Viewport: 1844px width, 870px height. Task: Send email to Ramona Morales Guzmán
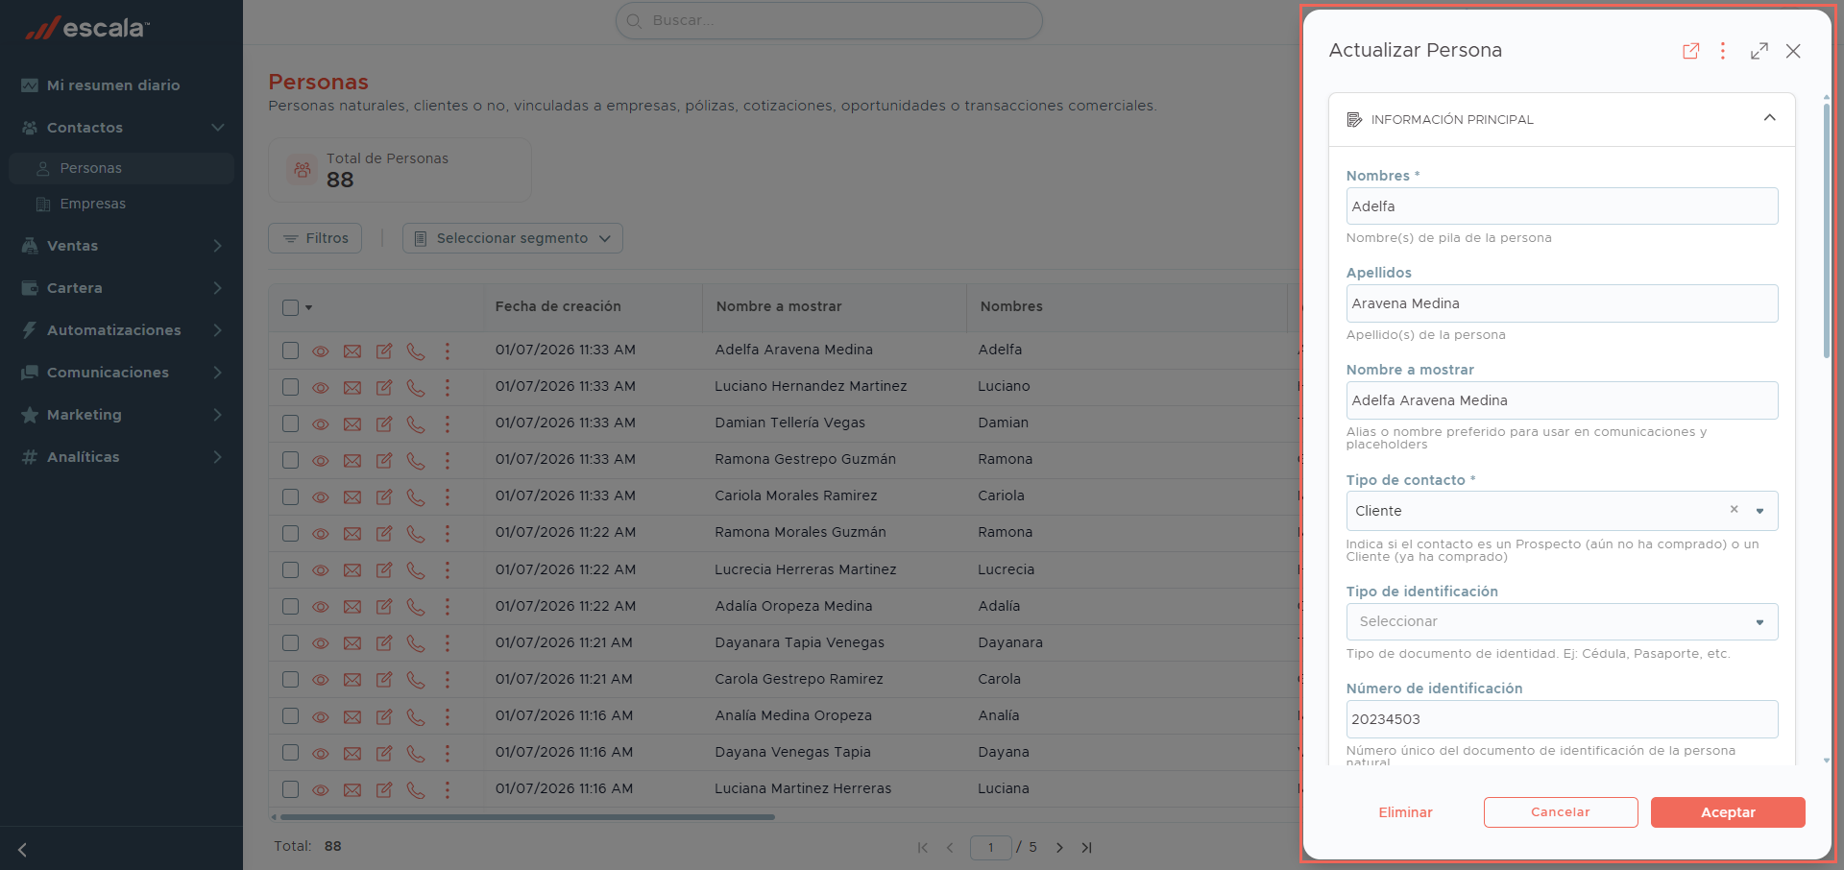[x=352, y=534]
